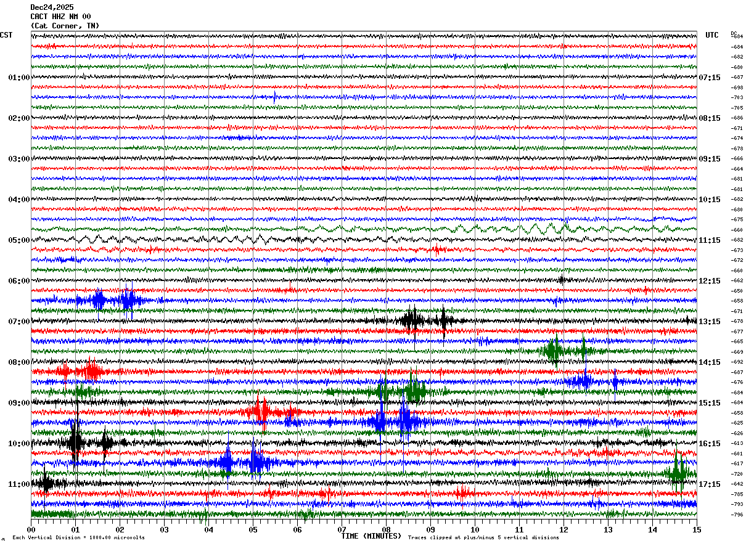
Task: Click the minute axis tick label 12
Action: click(x=564, y=529)
